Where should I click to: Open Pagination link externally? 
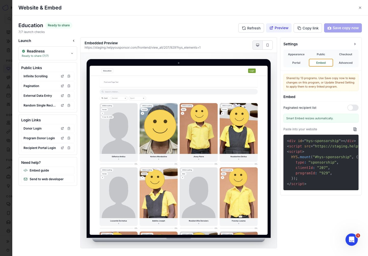coord(62,86)
